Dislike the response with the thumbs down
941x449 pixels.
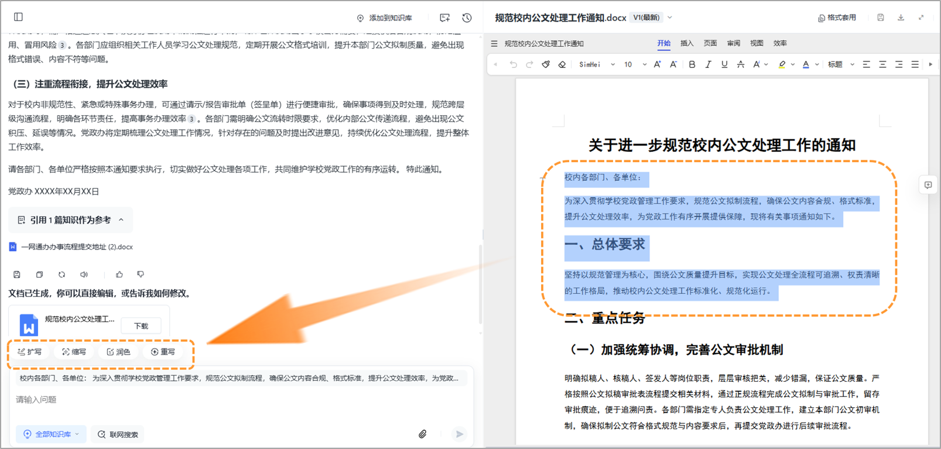point(141,274)
